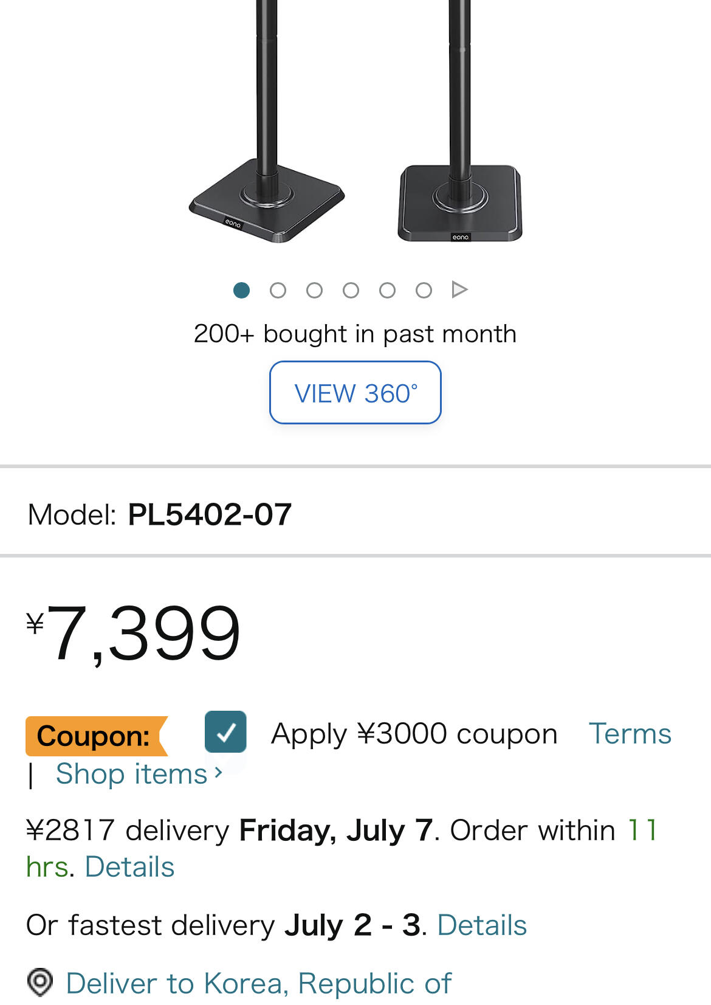This screenshot has width=711, height=1005.
Task: Tap the orange Coupon badge
Action: pyautogui.click(x=94, y=736)
